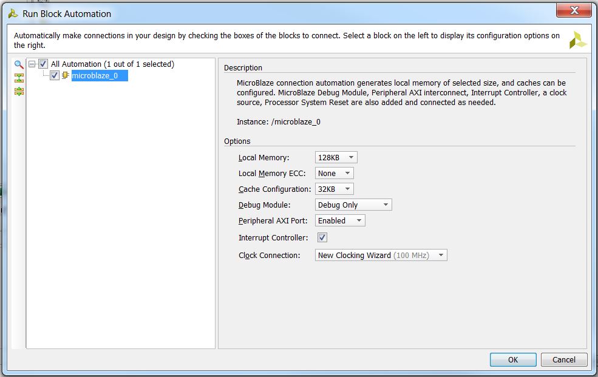Click the Interrupt Controller label

tap(273, 237)
